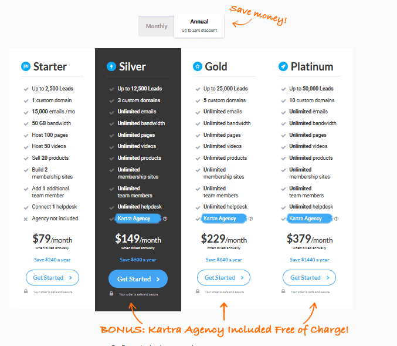Screen dimensions: 397x346
Task: Click Save $240 a year text
Action: pos(52,259)
